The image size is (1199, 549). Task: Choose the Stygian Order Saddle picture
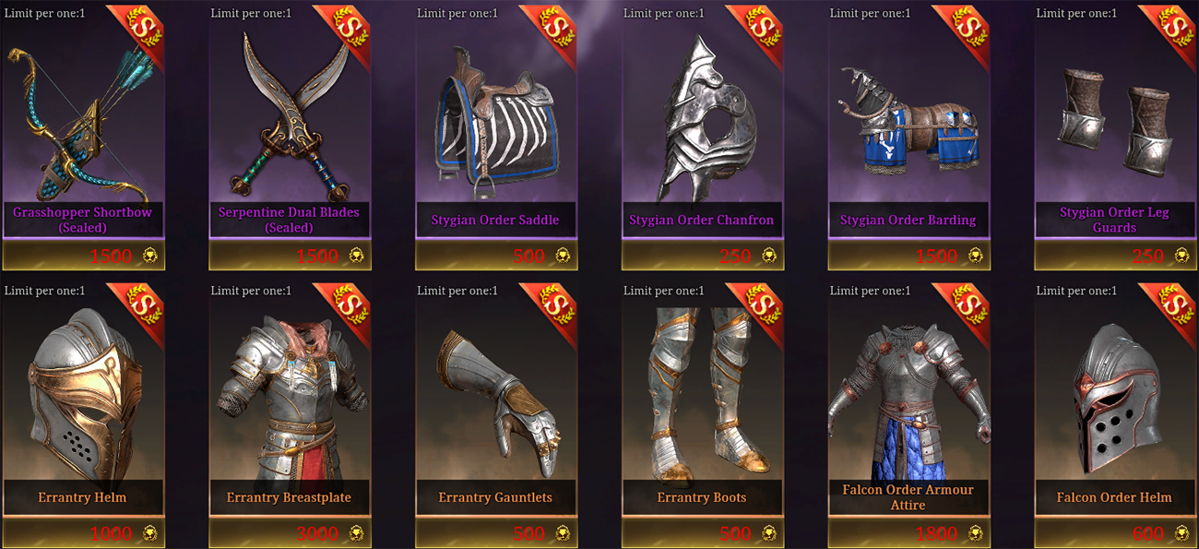[x=494, y=124]
